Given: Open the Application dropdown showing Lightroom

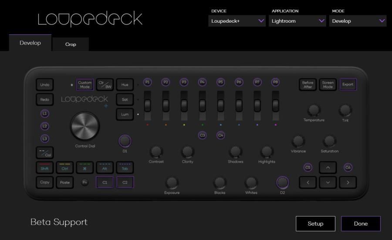Looking at the screenshot, I should click(297, 21).
